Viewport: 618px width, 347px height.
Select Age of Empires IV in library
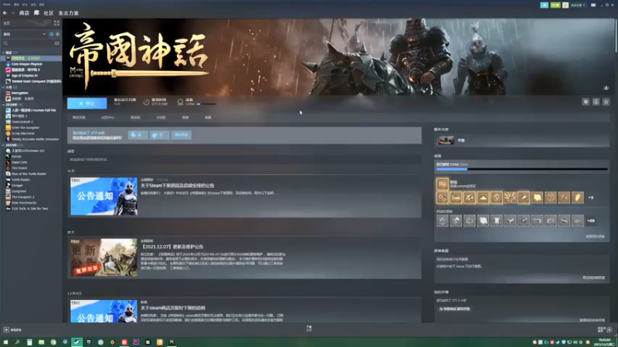click(x=25, y=76)
